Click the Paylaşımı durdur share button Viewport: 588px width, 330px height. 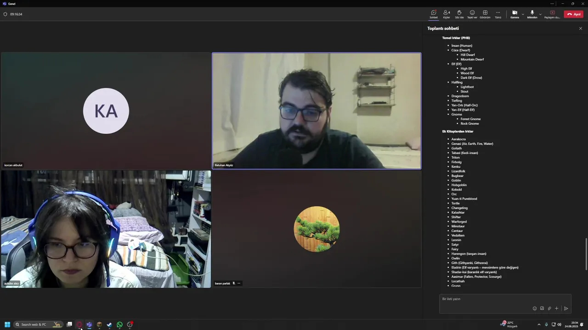[x=552, y=14]
